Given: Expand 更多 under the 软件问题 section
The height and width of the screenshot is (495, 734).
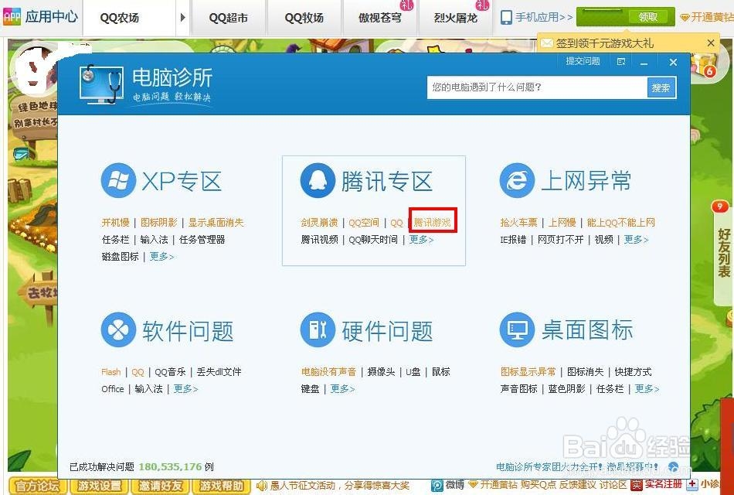Looking at the screenshot, I should (185, 389).
